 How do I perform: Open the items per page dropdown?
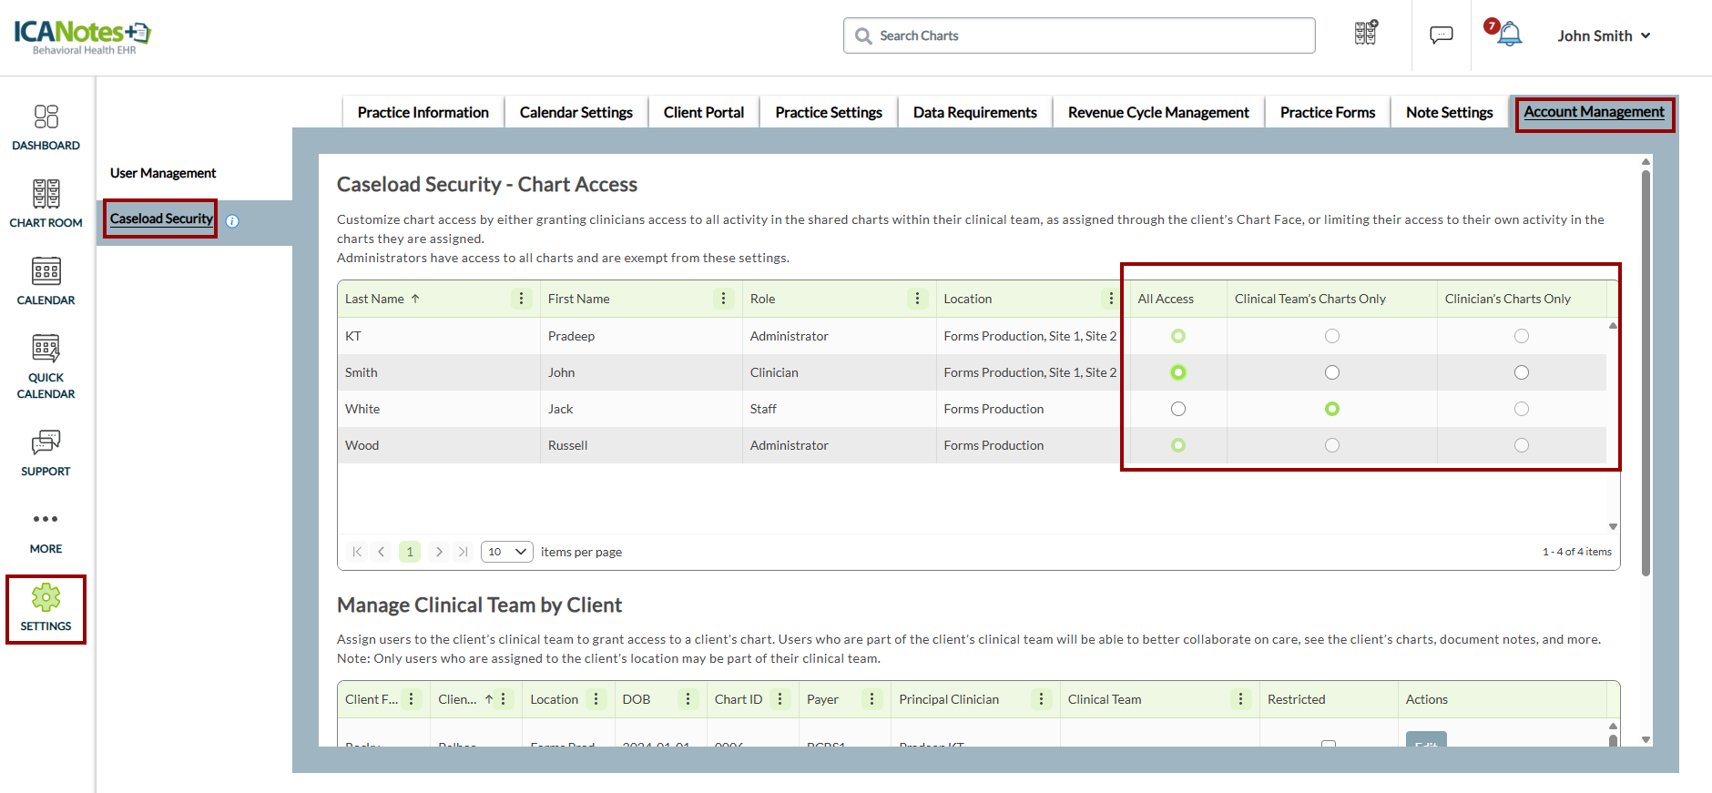point(507,552)
